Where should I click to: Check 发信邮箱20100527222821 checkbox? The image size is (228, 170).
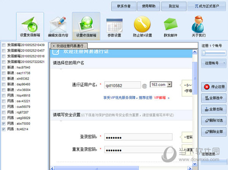[4, 62]
